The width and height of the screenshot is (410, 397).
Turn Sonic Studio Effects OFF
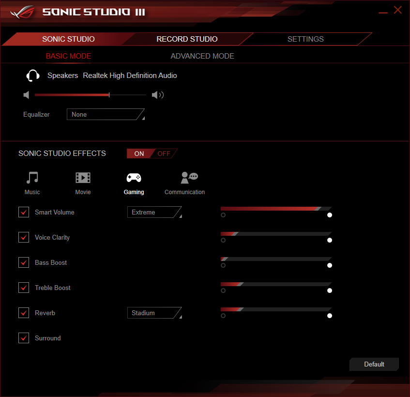pyautogui.click(x=164, y=153)
